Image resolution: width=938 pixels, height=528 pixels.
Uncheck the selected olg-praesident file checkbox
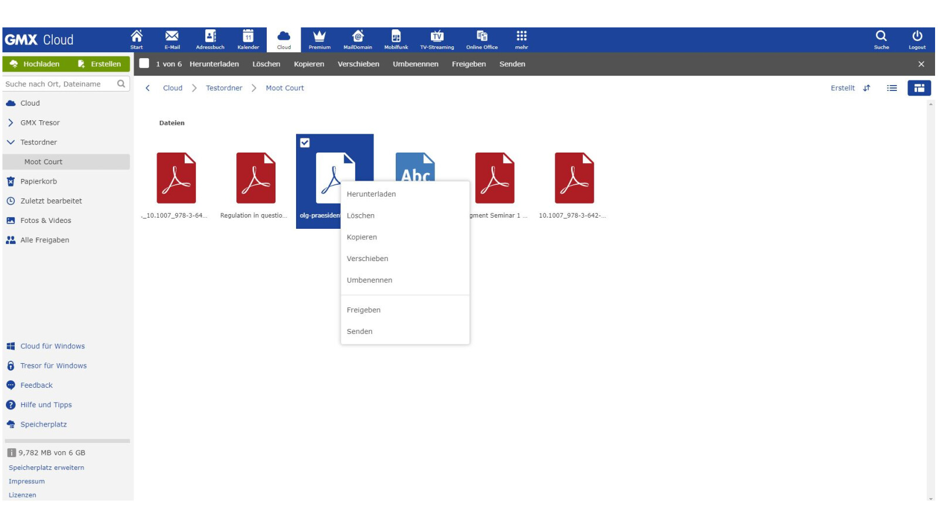tap(305, 143)
